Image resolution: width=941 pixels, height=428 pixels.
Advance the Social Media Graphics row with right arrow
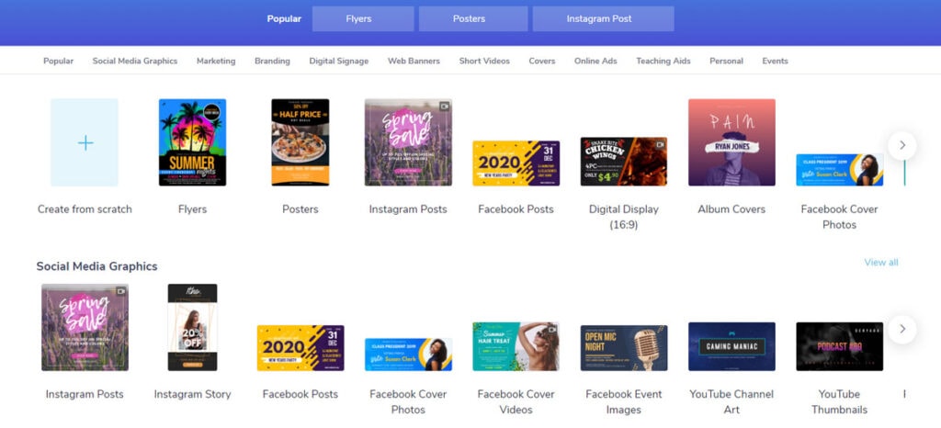902,330
